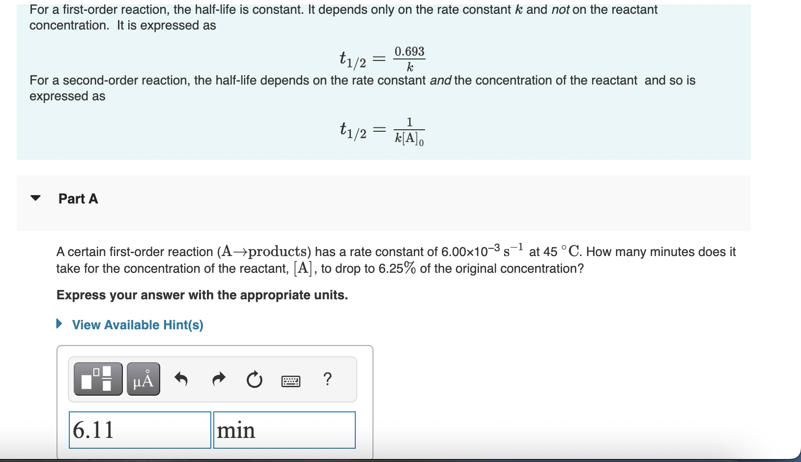Select the Part A header
The width and height of the screenshot is (801, 462).
pyautogui.click(x=78, y=199)
